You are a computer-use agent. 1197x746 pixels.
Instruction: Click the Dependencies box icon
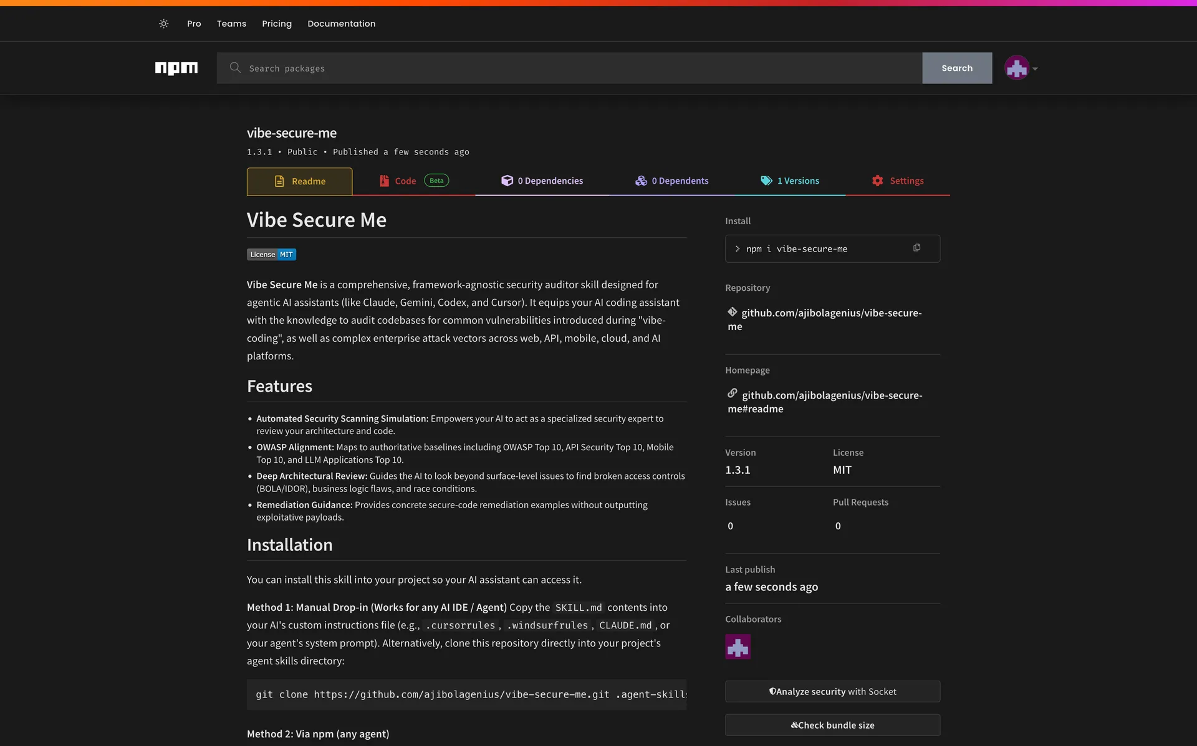507,181
